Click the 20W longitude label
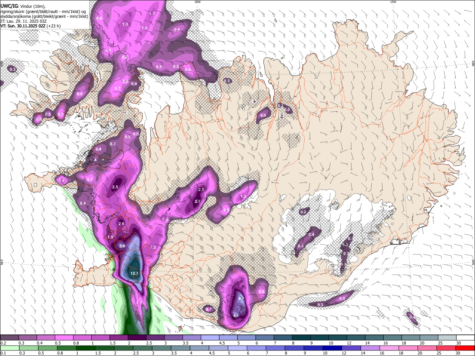The image size is (475, 356). (197, 2)
